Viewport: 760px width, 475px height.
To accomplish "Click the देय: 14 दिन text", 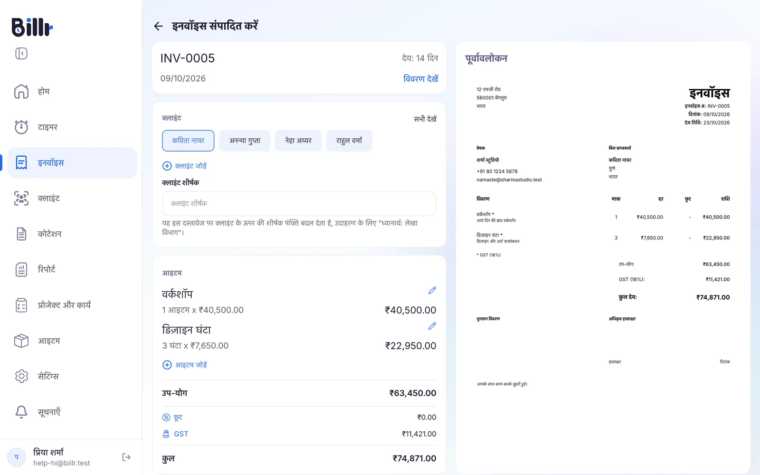I will [x=420, y=58].
